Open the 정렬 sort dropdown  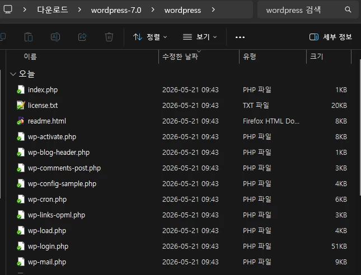coord(150,37)
